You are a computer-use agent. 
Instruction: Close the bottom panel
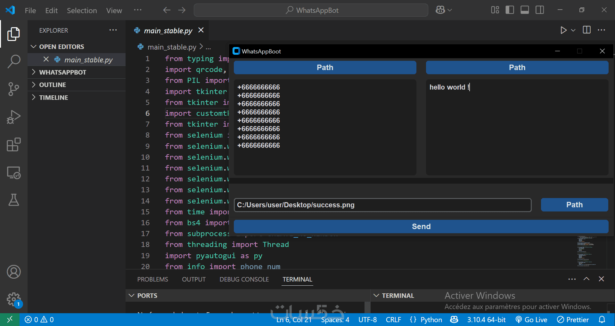[x=602, y=279]
